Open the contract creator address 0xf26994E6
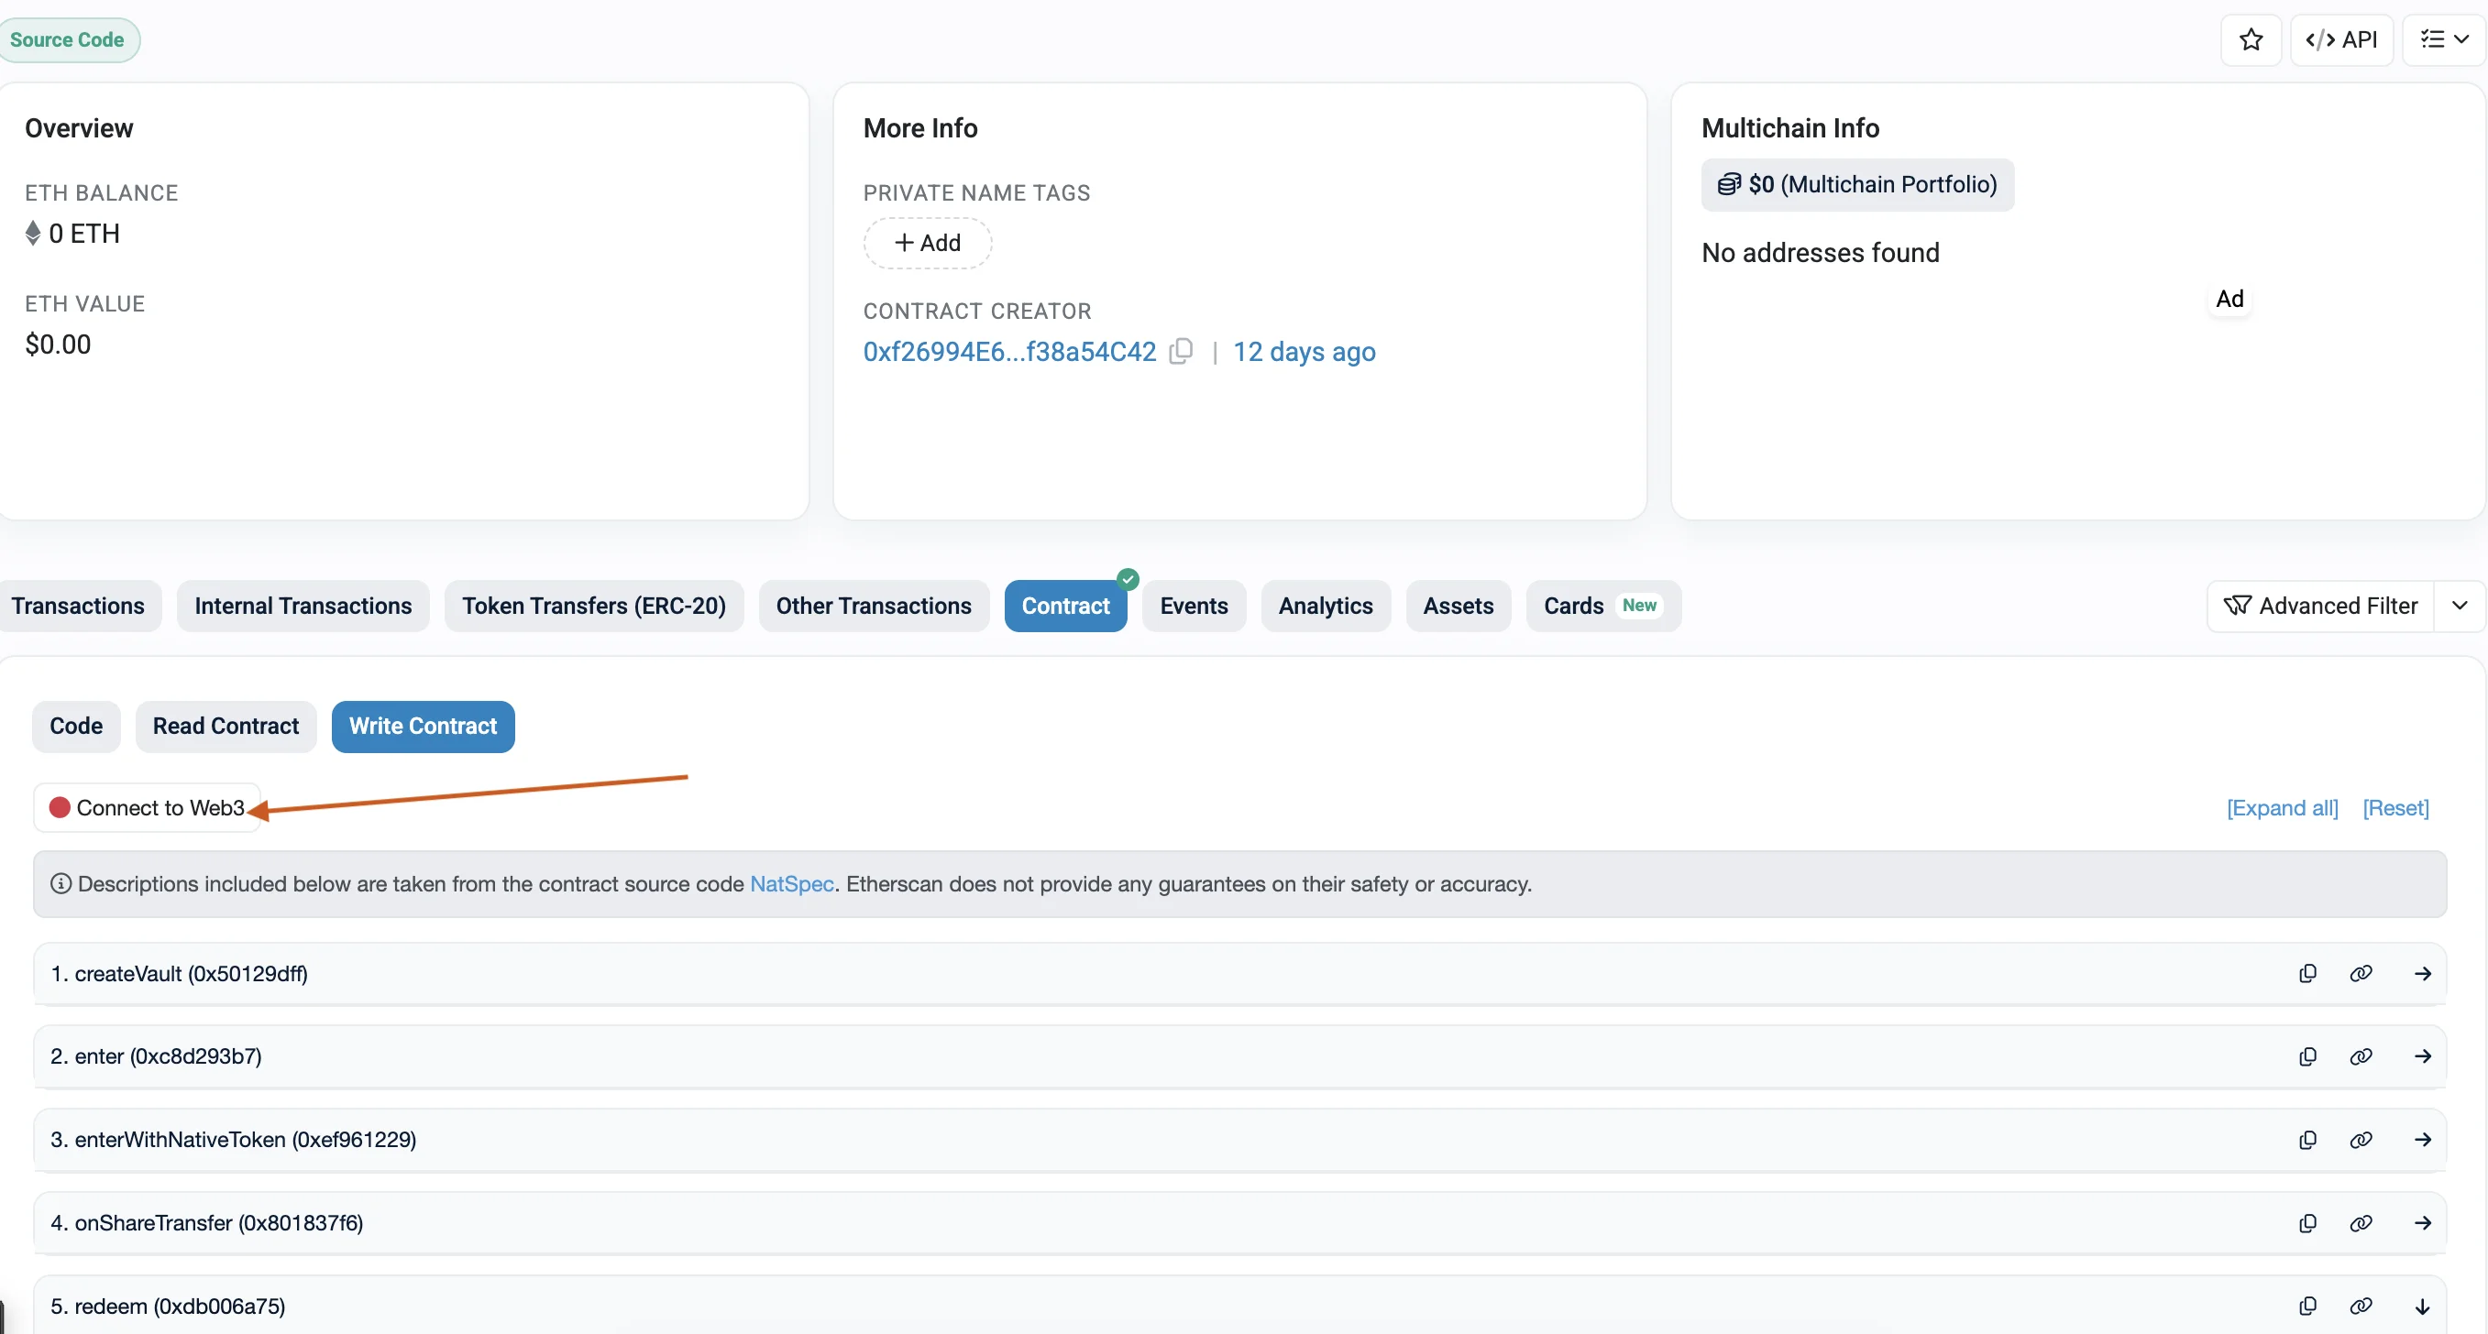 point(1008,351)
